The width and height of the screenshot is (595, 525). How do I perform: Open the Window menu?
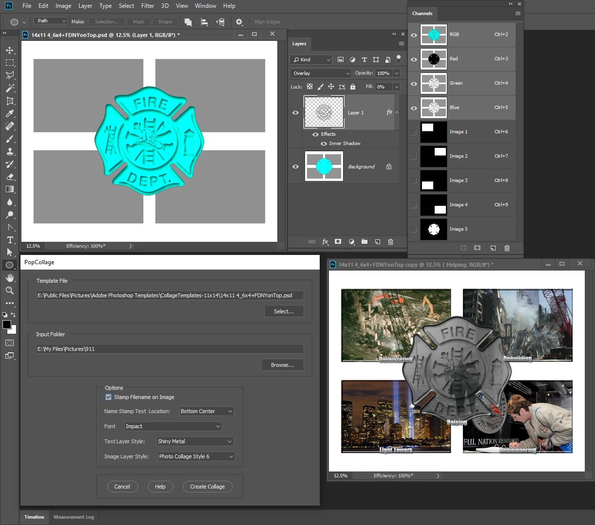(x=206, y=6)
